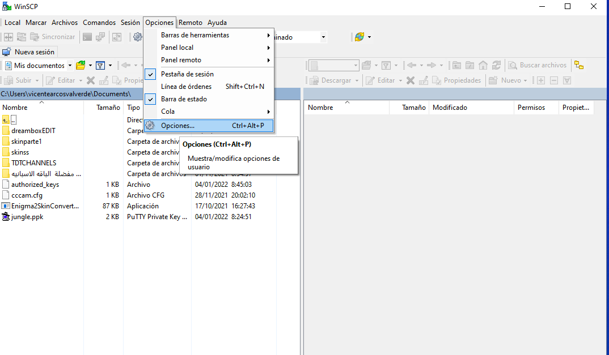Click the local panel filter icon
The height and width of the screenshot is (355, 609).
tap(100, 65)
